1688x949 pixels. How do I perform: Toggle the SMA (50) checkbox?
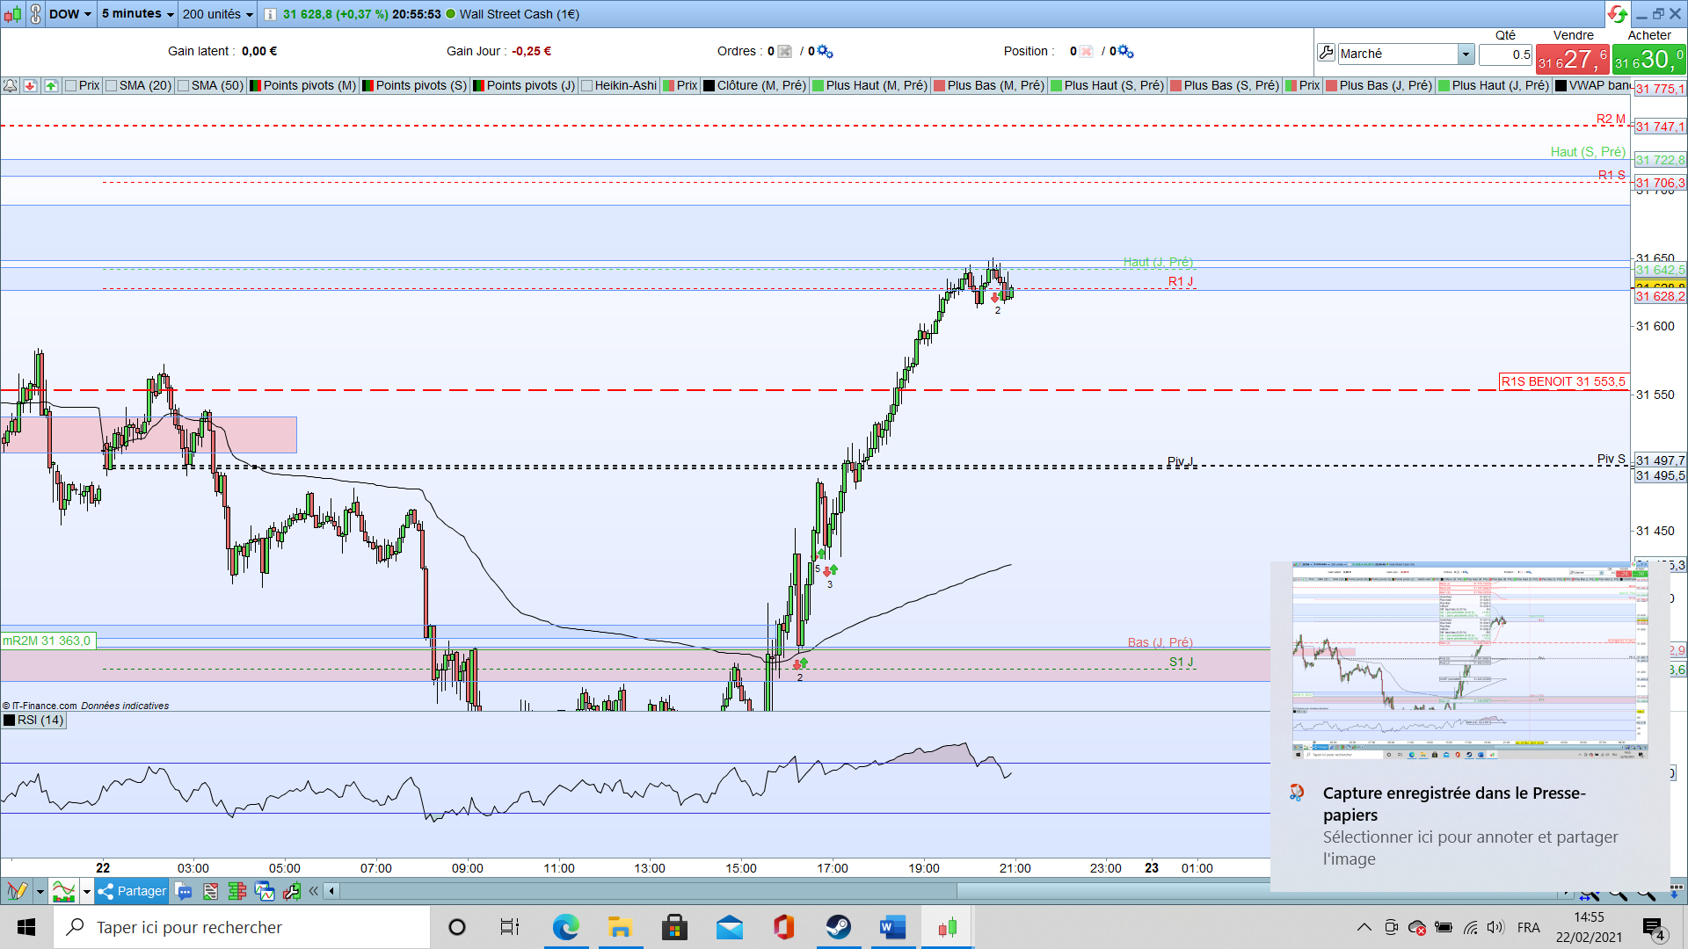coord(184,85)
